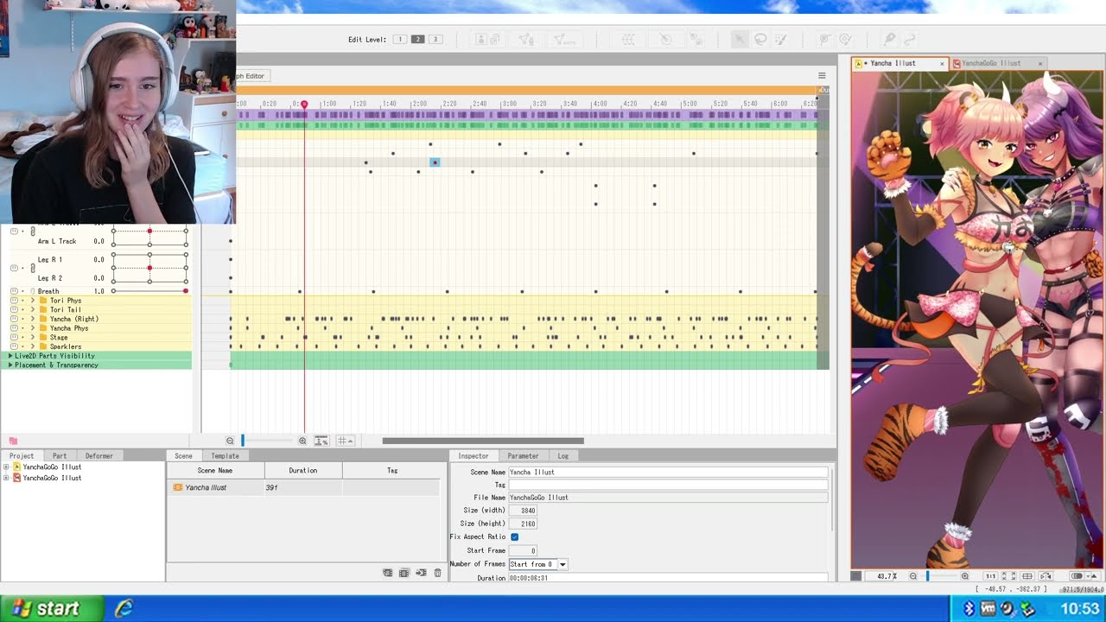The width and height of the screenshot is (1106, 622).
Task: Expand the Tori Tail folder
Action: 34,309
